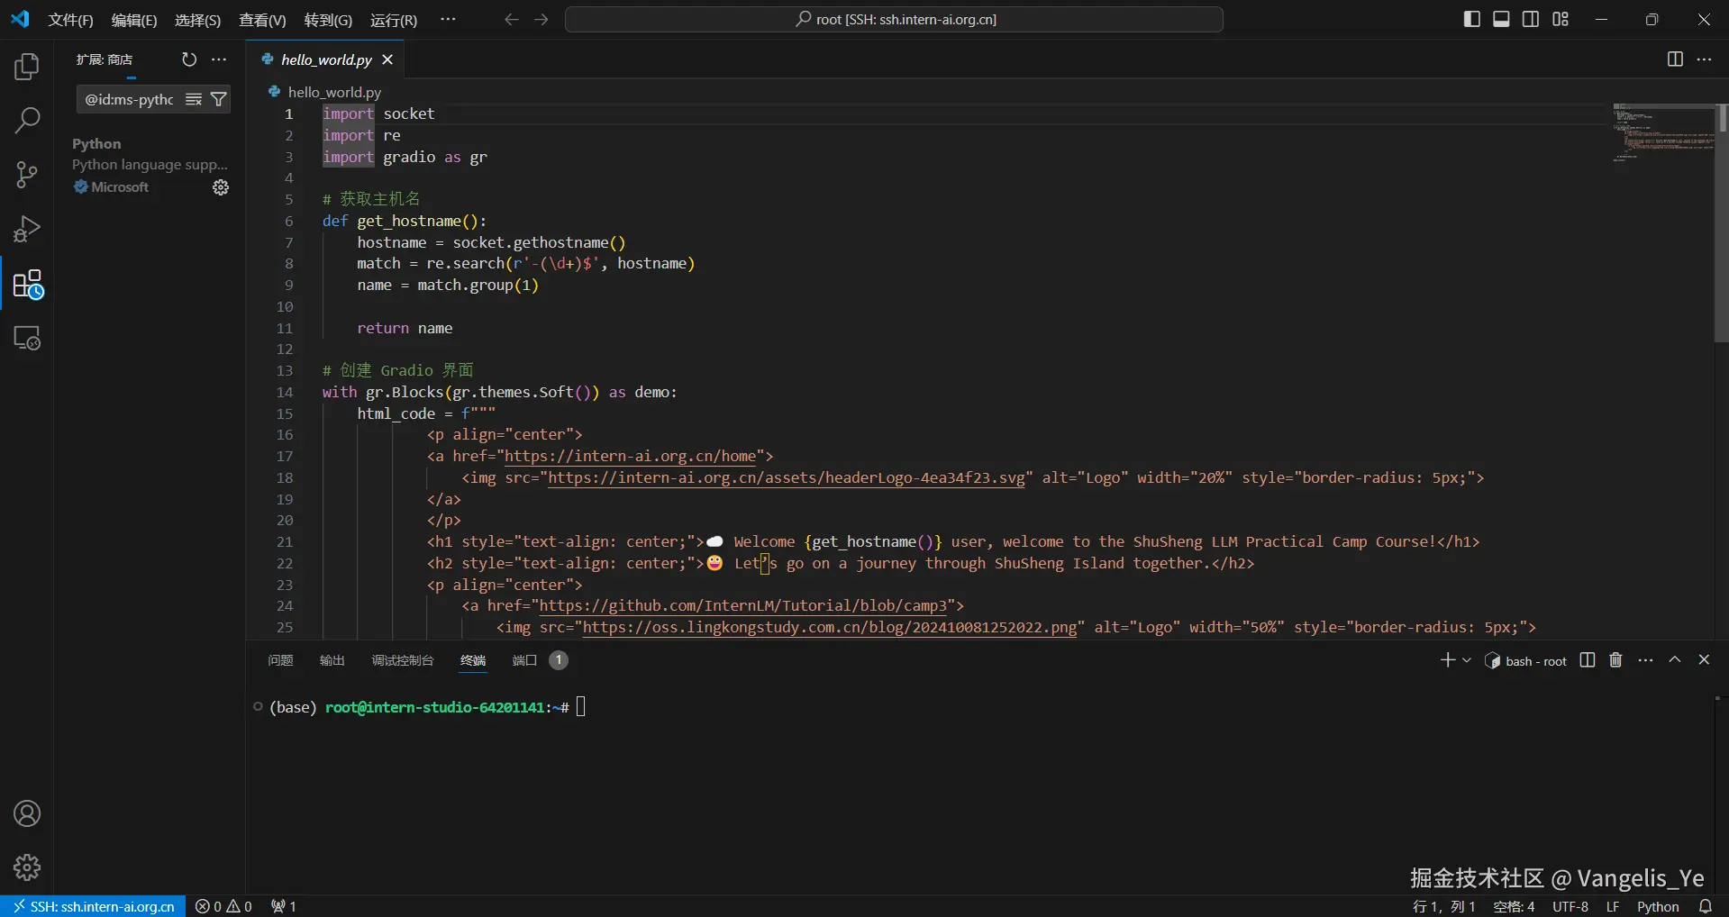Open extensions view more actions menu
Image resolution: width=1729 pixels, height=917 pixels.
coord(219,59)
